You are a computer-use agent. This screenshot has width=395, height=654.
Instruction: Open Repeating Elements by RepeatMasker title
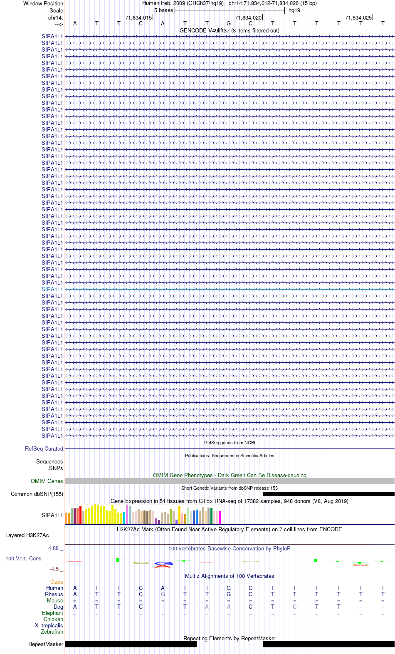pyautogui.click(x=230, y=638)
